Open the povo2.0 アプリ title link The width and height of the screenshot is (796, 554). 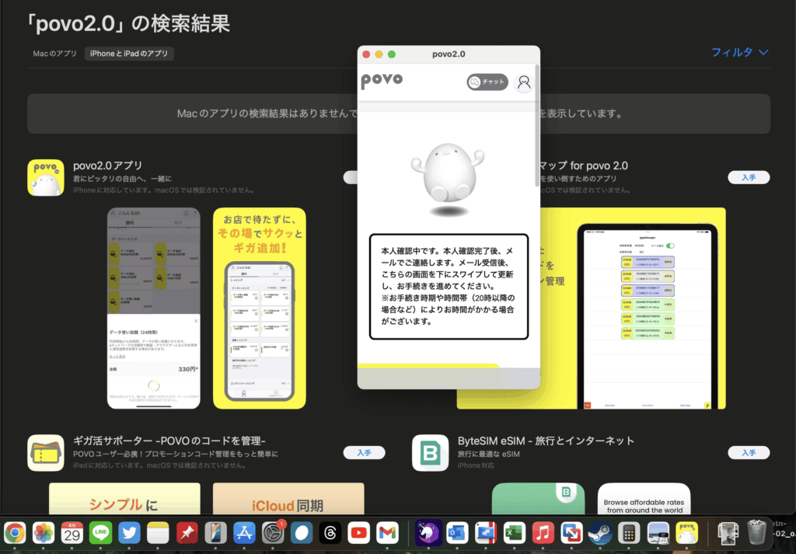[x=107, y=166]
